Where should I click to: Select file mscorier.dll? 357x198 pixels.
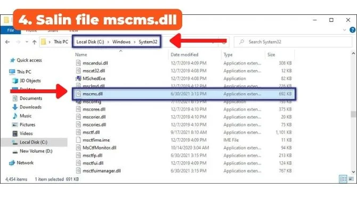pyautogui.click(x=94, y=117)
